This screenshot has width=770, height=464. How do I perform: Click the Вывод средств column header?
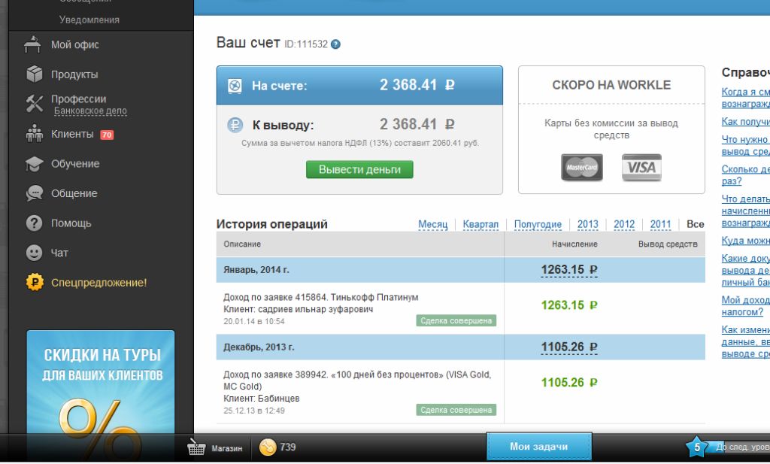(668, 244)
